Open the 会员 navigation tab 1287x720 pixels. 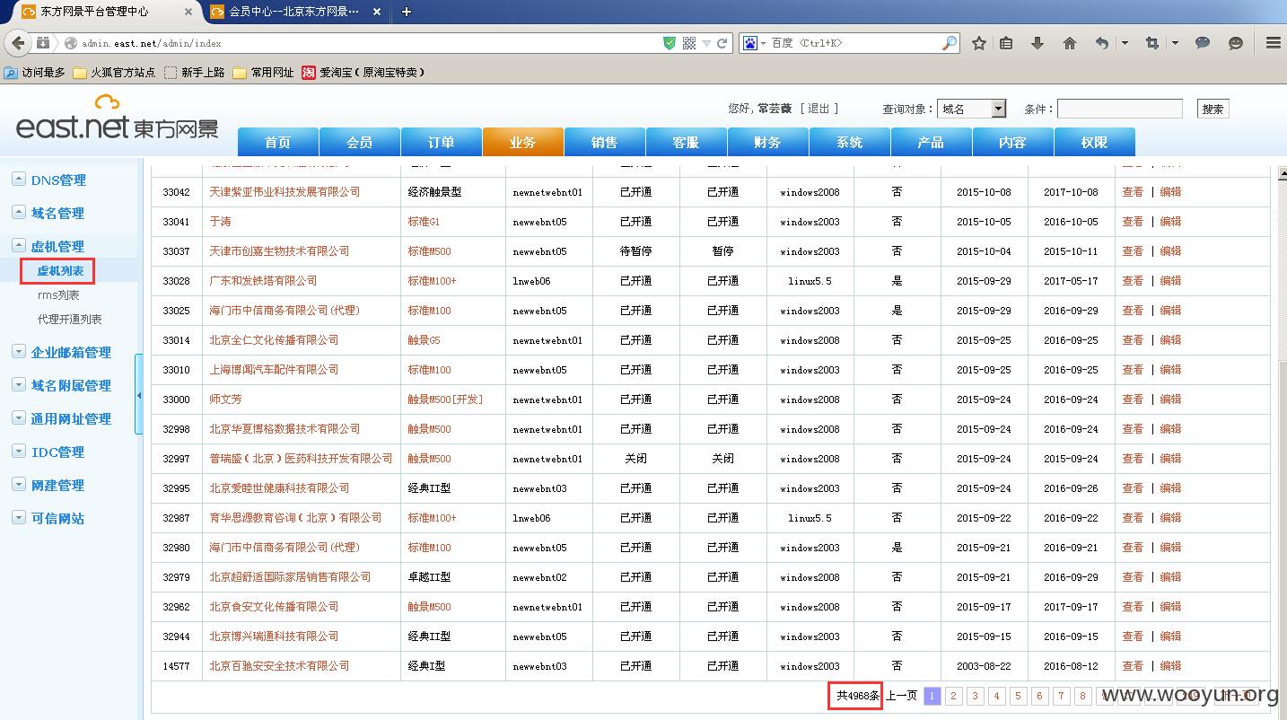[x=360, y=142]
